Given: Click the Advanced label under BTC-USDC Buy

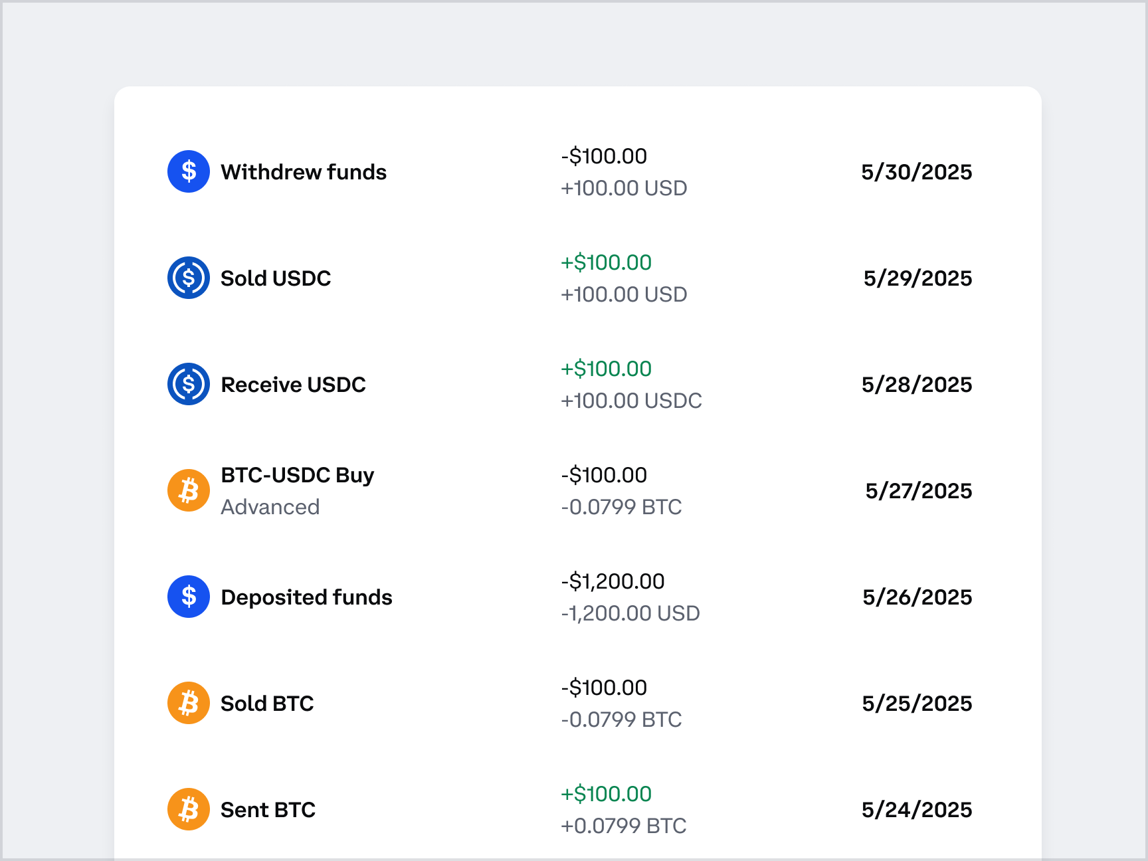Looking at the screenshot, I should tap(270, 507).
